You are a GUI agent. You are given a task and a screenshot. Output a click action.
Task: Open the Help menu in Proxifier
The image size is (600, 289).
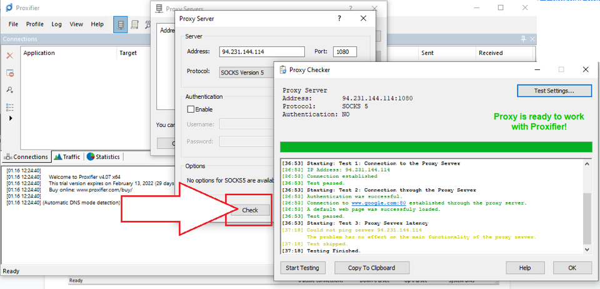click(x=97, y=24)
